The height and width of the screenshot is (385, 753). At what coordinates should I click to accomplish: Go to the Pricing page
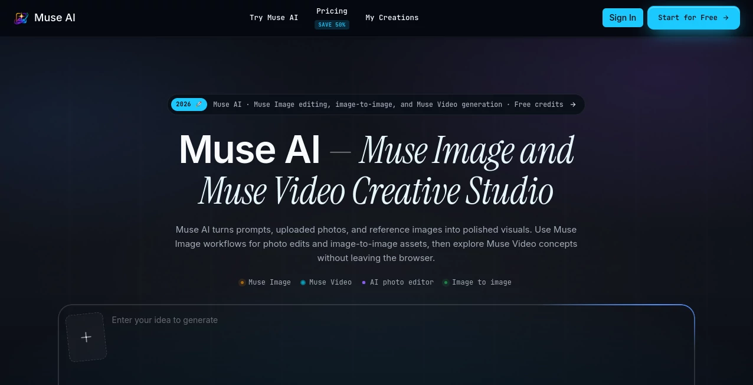(x=332, y=11)
